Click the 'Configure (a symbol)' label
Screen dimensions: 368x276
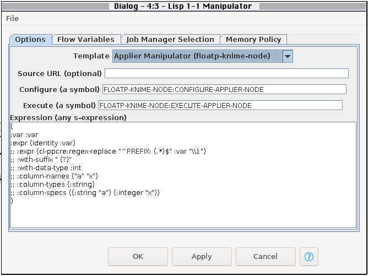[x=59, y=90]
